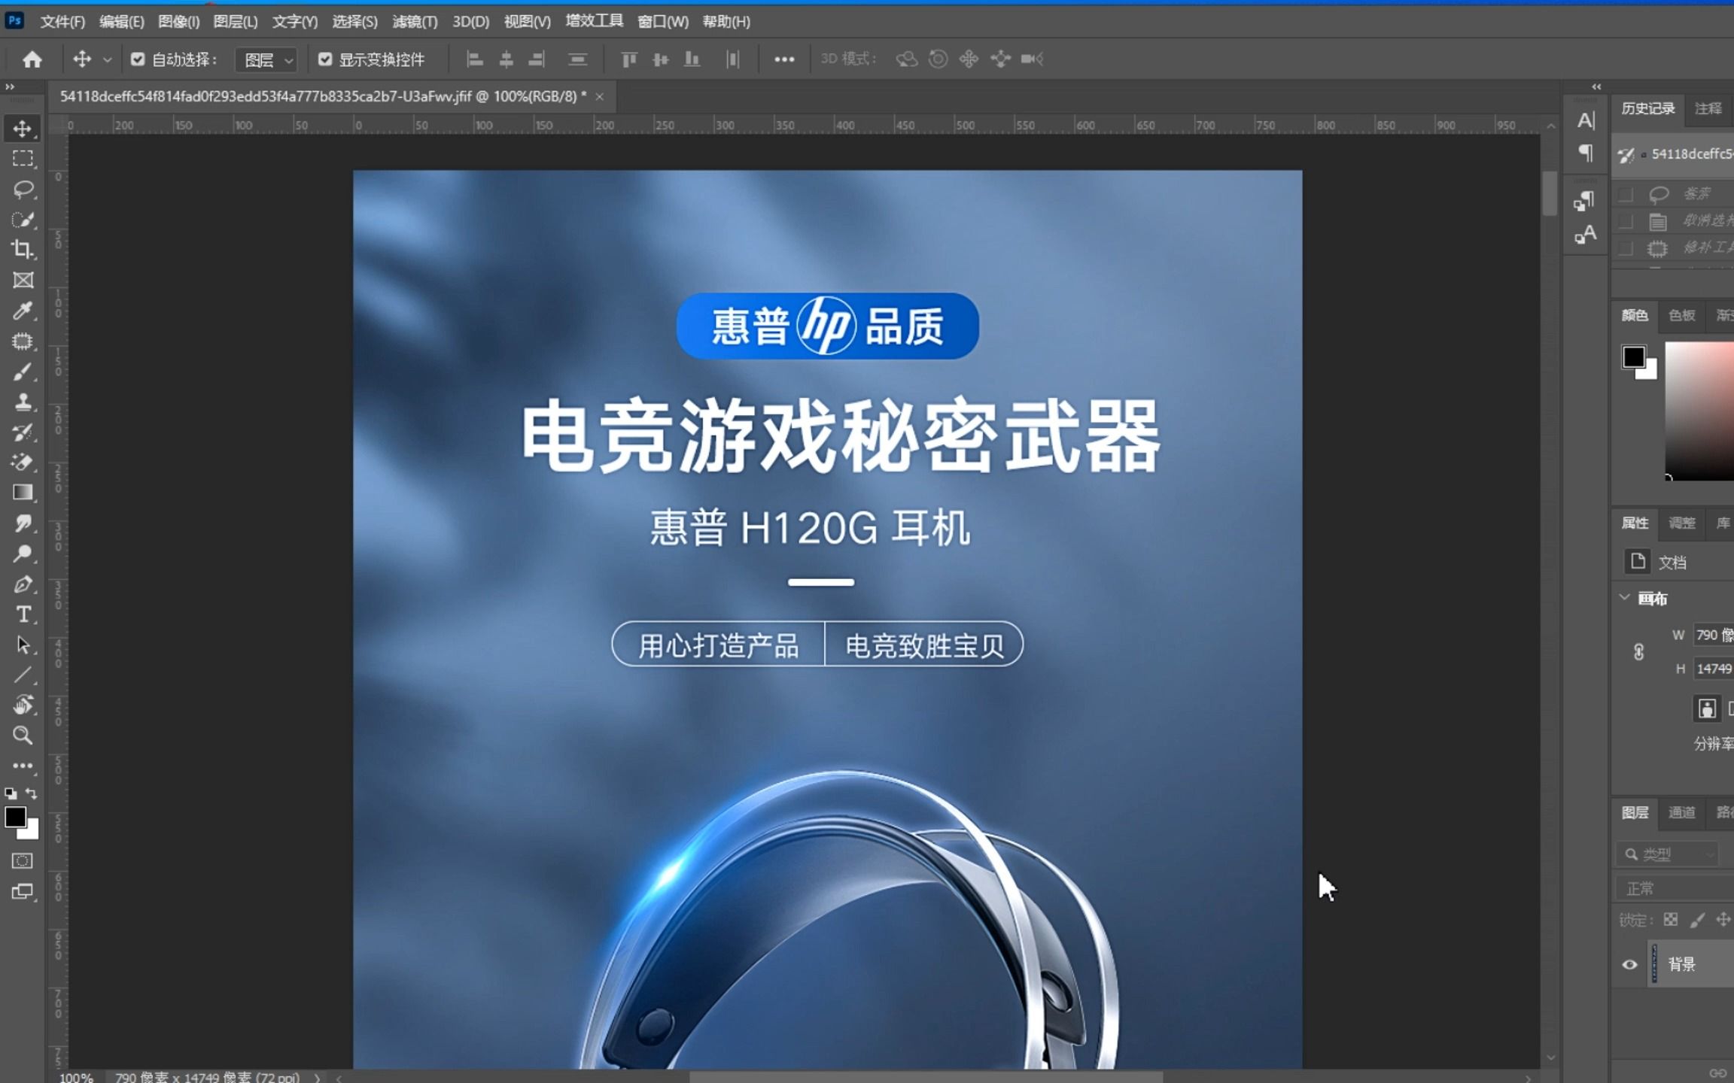Image resolution: width=1734 pixels, height=1083 pixels.
Task: Click the toolbox foreground color swatch
Action: click(14, 818)
